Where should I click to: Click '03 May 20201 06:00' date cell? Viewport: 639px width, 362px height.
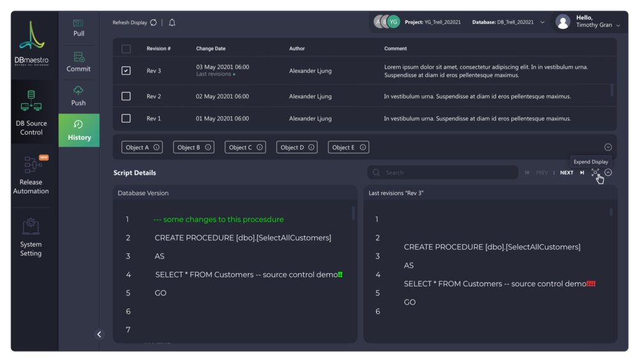[x=222, y=67]
